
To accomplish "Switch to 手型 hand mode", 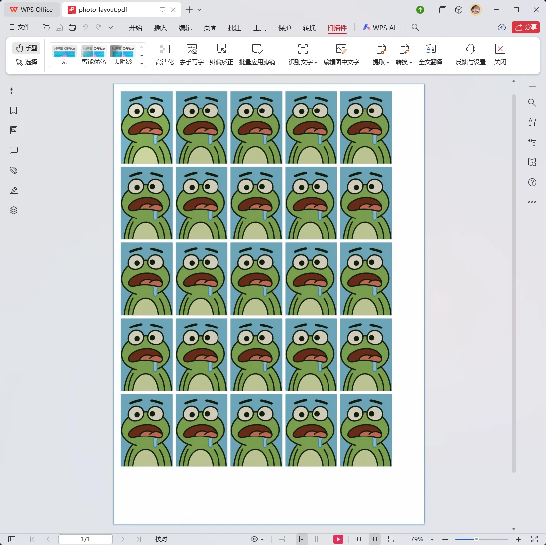I will (x=26, y=48).
